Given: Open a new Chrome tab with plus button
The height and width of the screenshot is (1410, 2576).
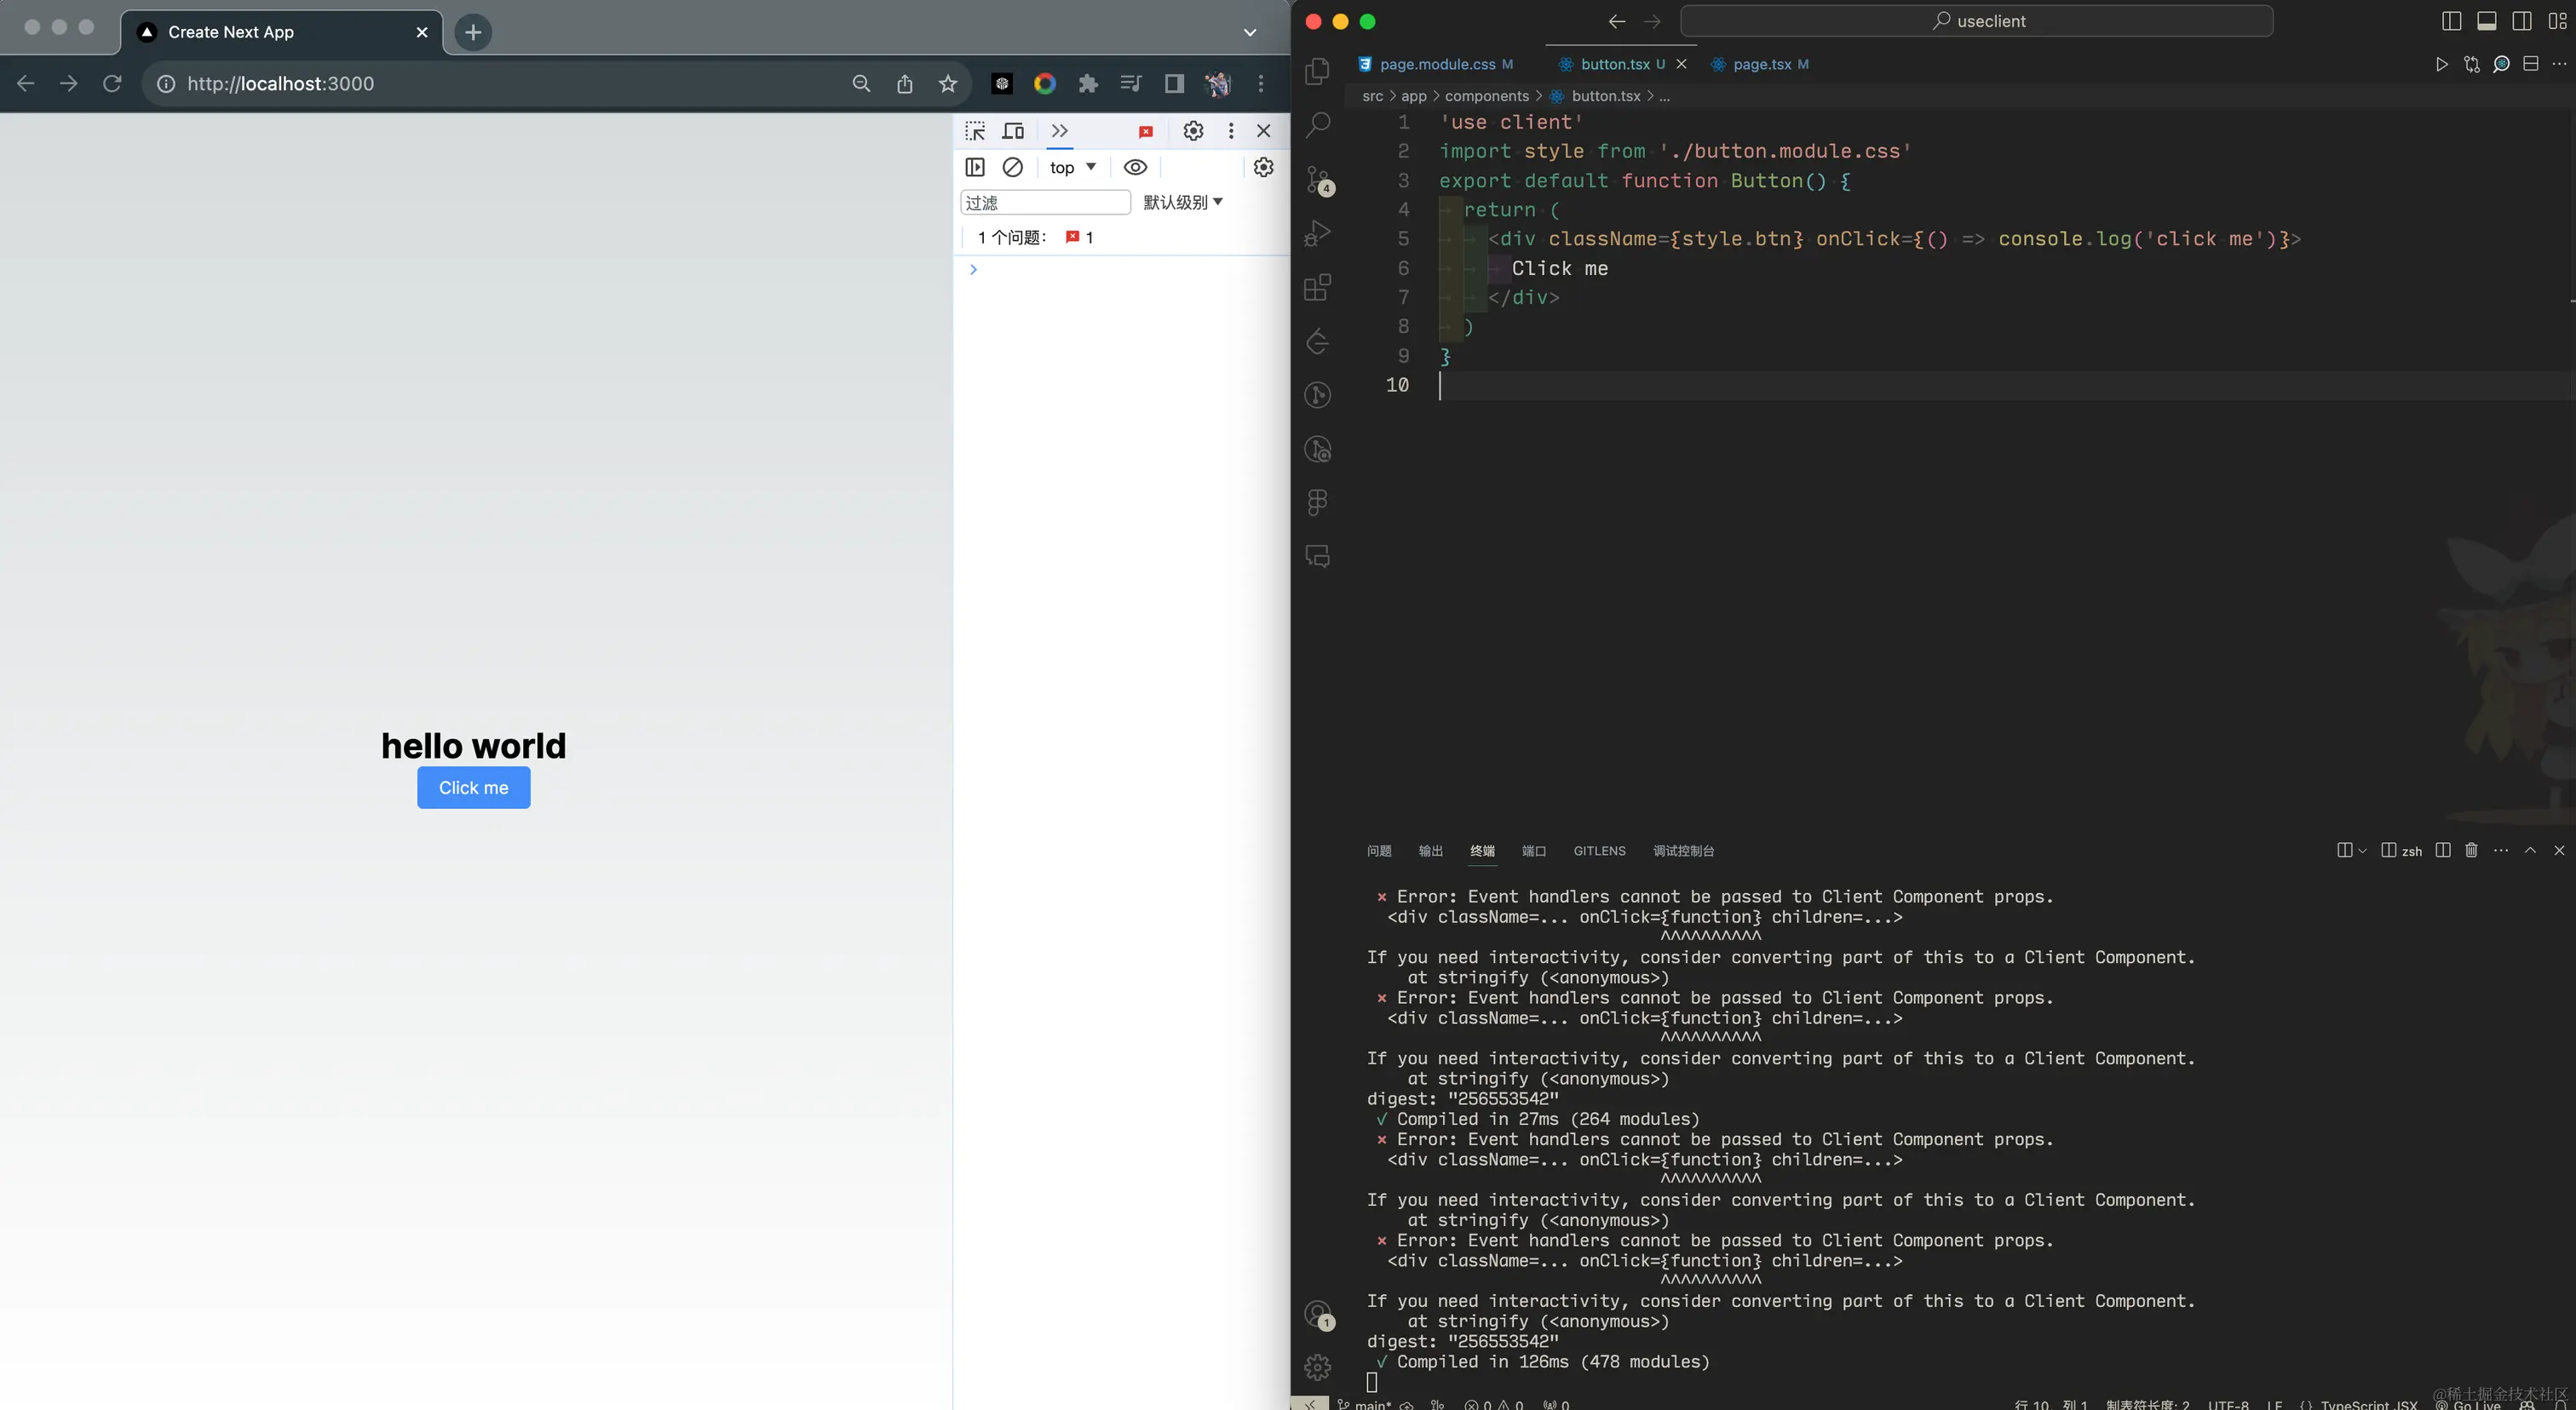Looking at the screenshot, I should coord(472,32).
